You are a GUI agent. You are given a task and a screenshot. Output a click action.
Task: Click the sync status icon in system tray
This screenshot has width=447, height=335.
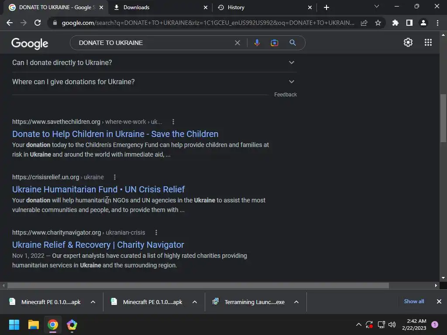coord(369,325)
